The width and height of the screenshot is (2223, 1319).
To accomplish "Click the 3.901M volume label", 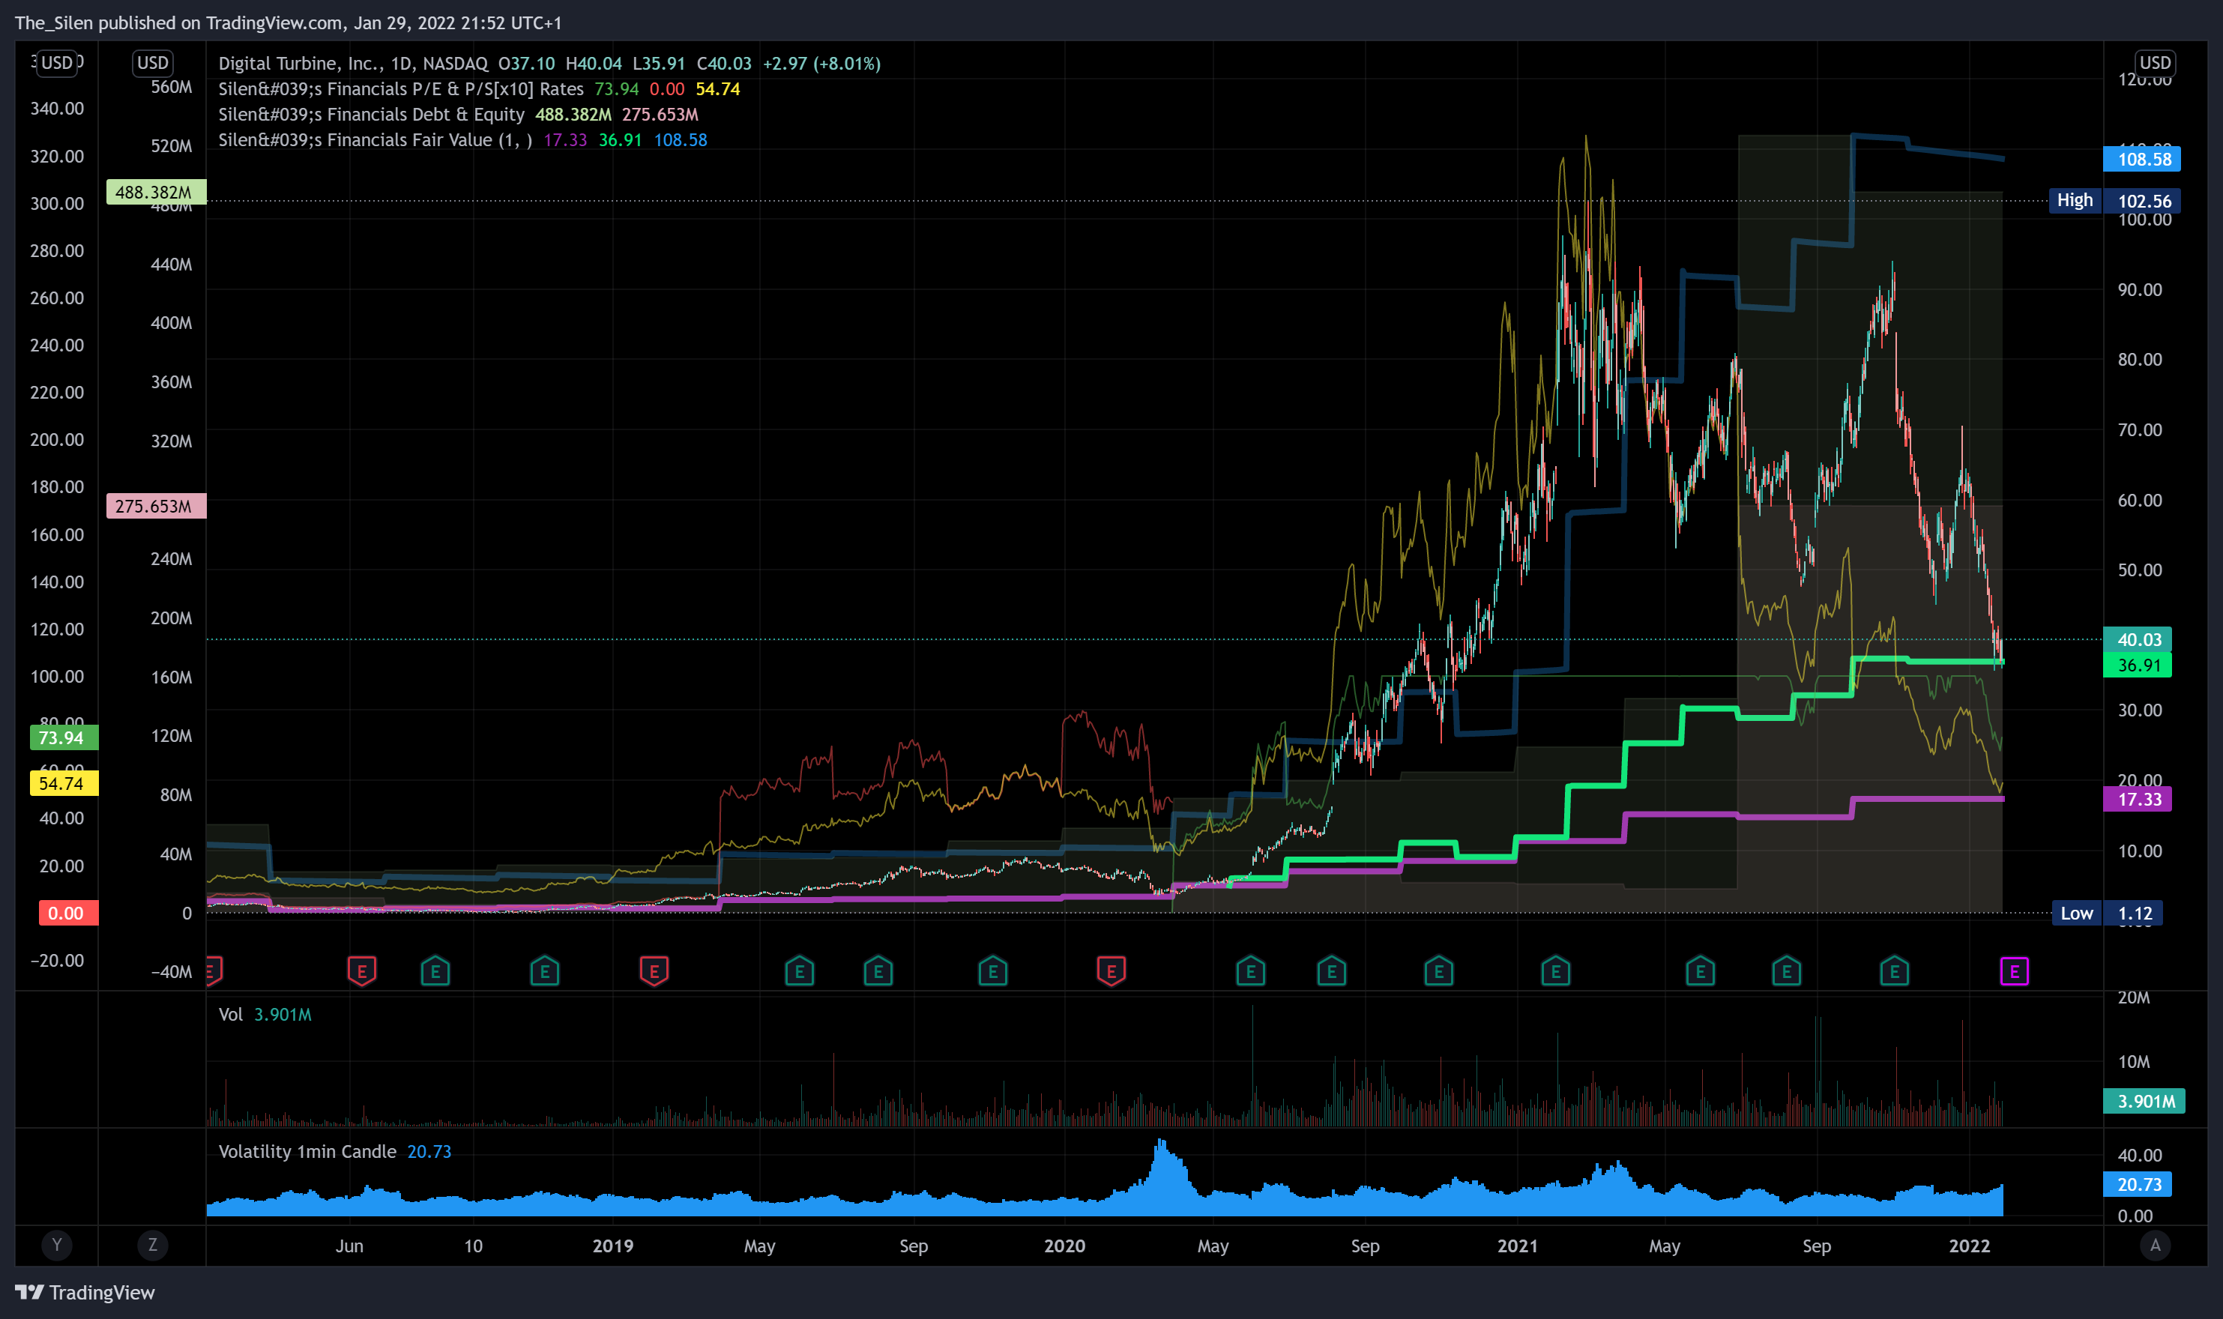I will (x=2143, y=1101).
